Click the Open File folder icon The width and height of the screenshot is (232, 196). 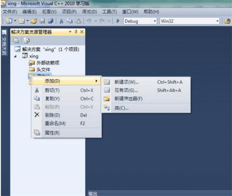[34, 21]
